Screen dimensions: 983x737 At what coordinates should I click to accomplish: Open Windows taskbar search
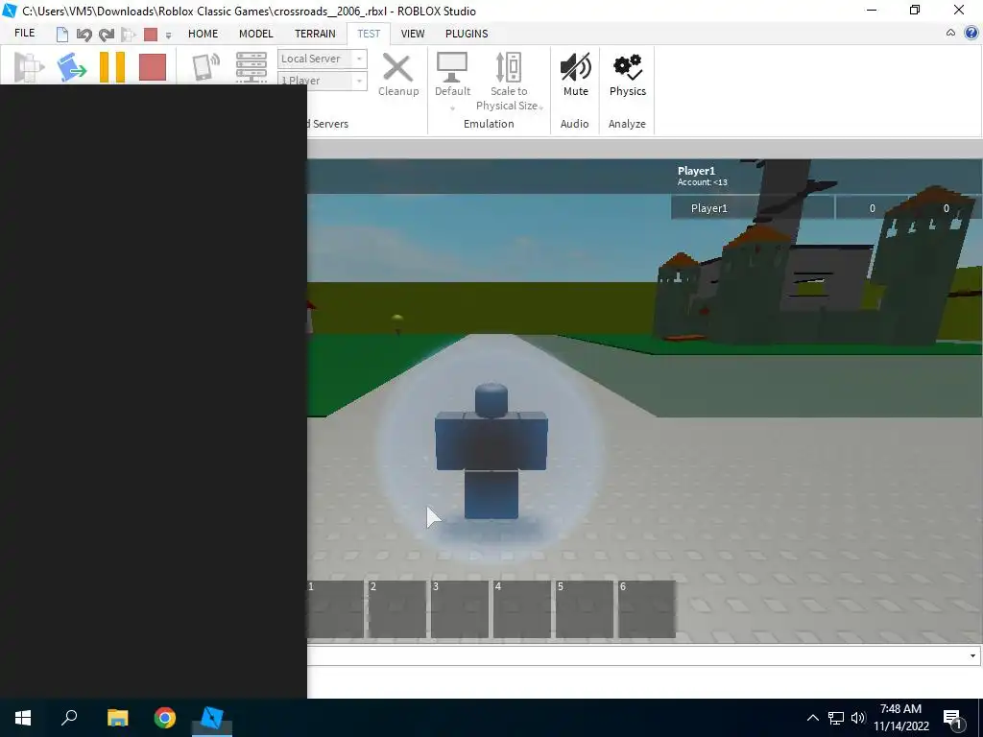click(69, 718)
